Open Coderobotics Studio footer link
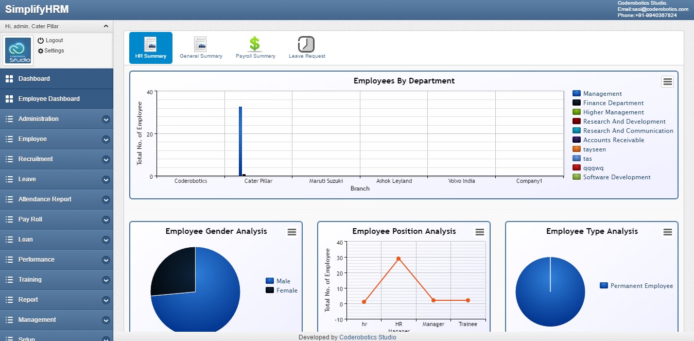Image resolution: width=694 pixels, height=341 pixels. (368, 337)
